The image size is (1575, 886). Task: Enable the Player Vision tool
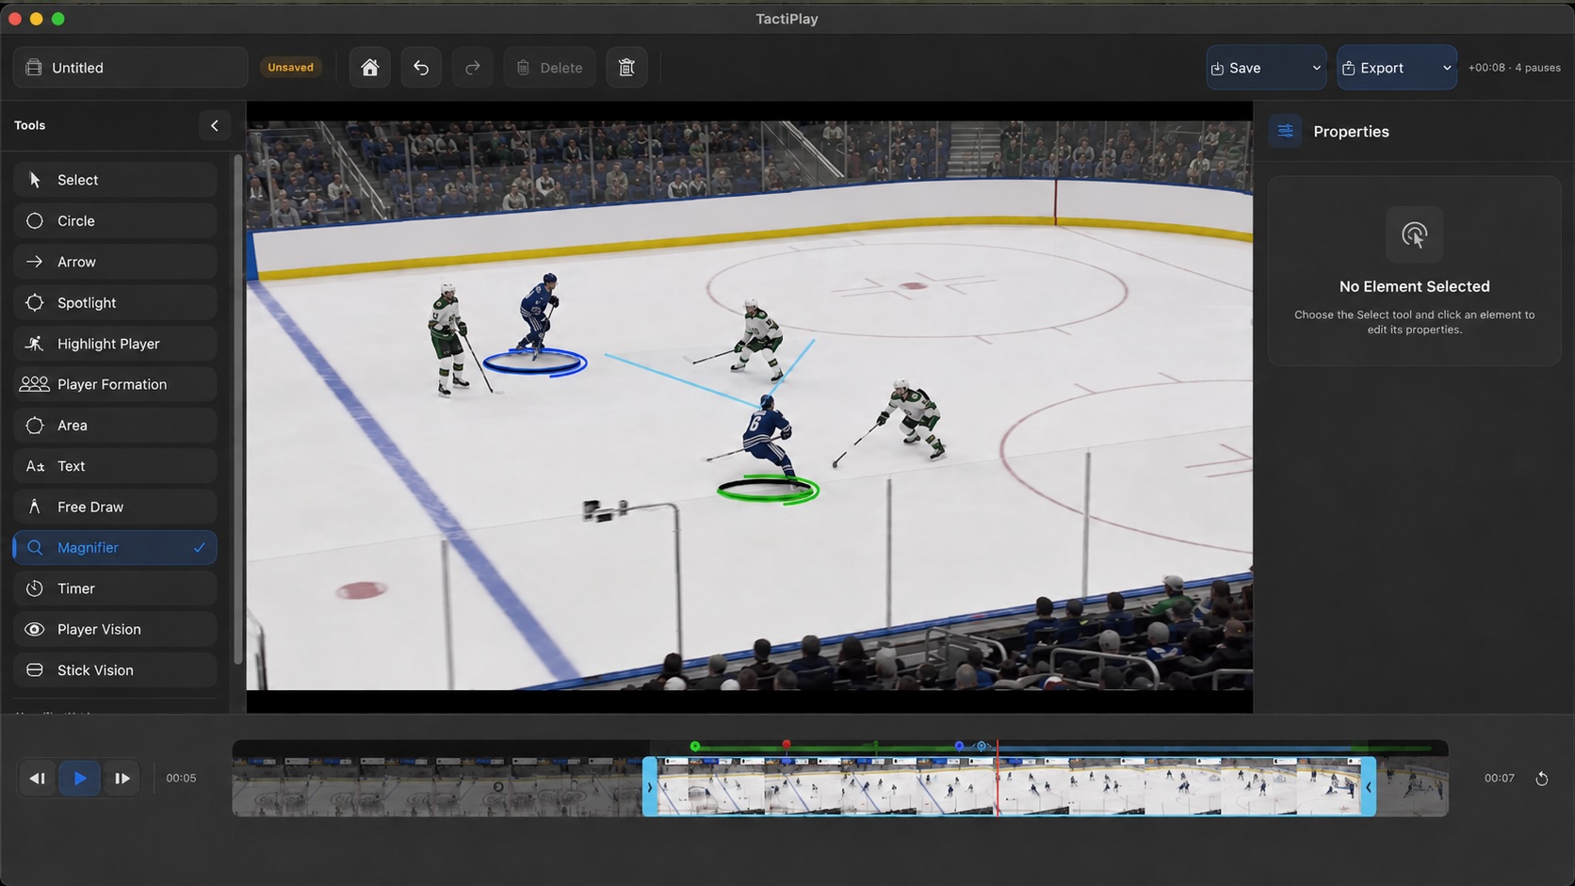pyautogui.click(x=115, y=629)
